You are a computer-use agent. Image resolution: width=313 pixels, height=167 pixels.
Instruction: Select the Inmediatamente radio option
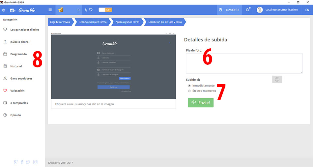click(189, 86)
